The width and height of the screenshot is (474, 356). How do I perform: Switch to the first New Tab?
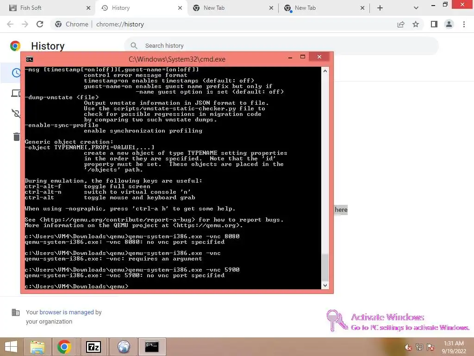coord(232,8)
